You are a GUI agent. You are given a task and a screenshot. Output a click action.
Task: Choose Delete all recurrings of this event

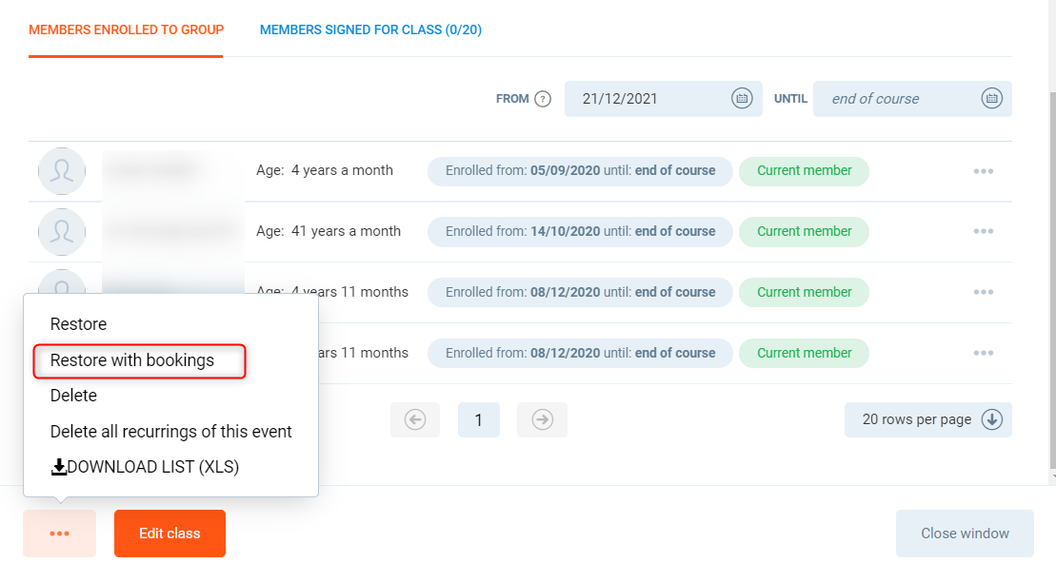[170, 432]
